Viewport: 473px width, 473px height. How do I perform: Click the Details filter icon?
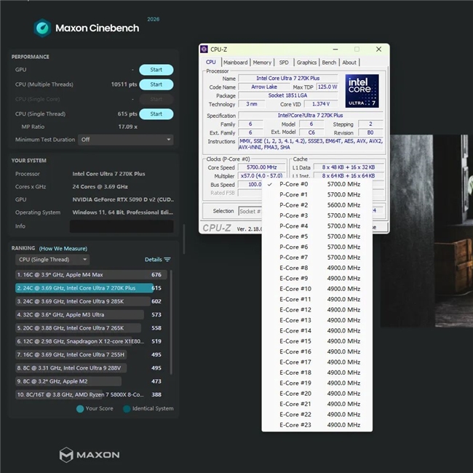coord(167,260)
